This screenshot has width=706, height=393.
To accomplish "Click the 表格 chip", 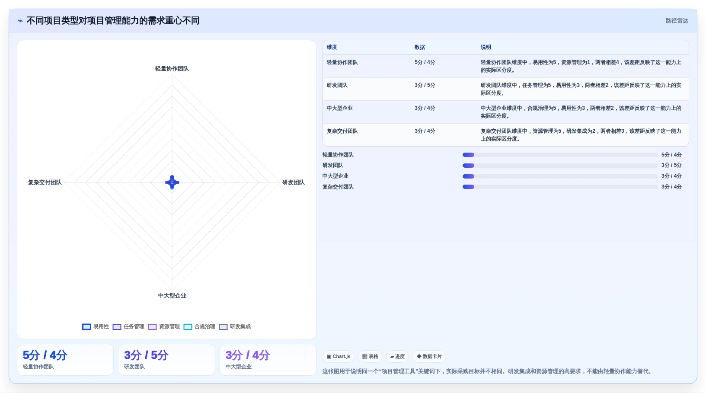I will point(370,357).
